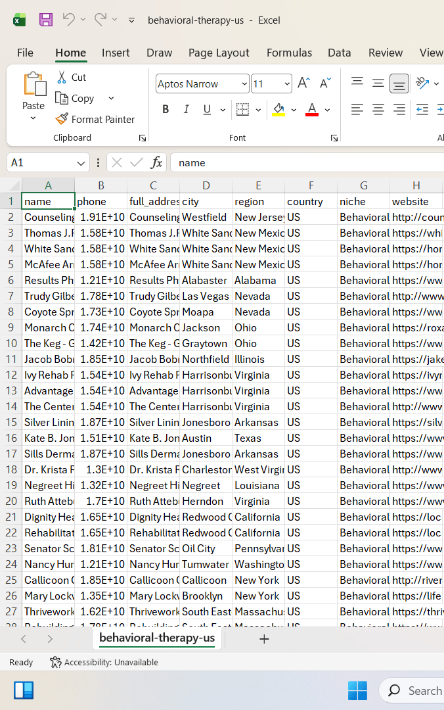Click the Cancel X icon in formula bar
Viewport: 444px width, 710px height.
pos(117,162)
